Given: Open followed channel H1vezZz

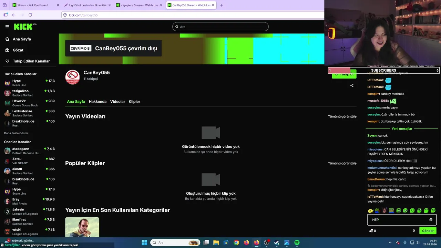Looking at the screenshot, I should click(x=29, y=103).
